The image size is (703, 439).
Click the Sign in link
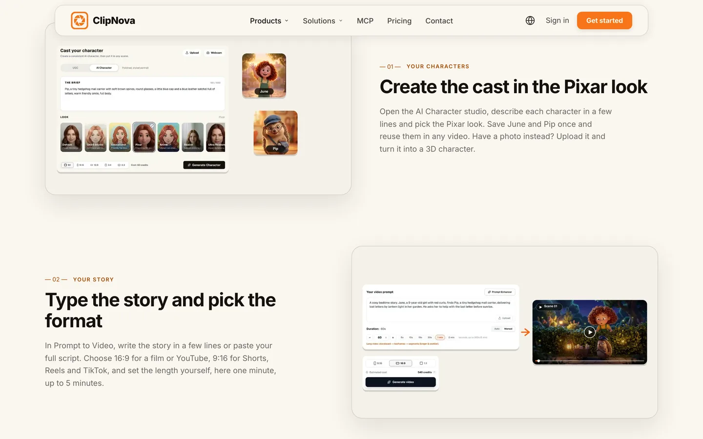pyautogui.click(x=557, y=20)
